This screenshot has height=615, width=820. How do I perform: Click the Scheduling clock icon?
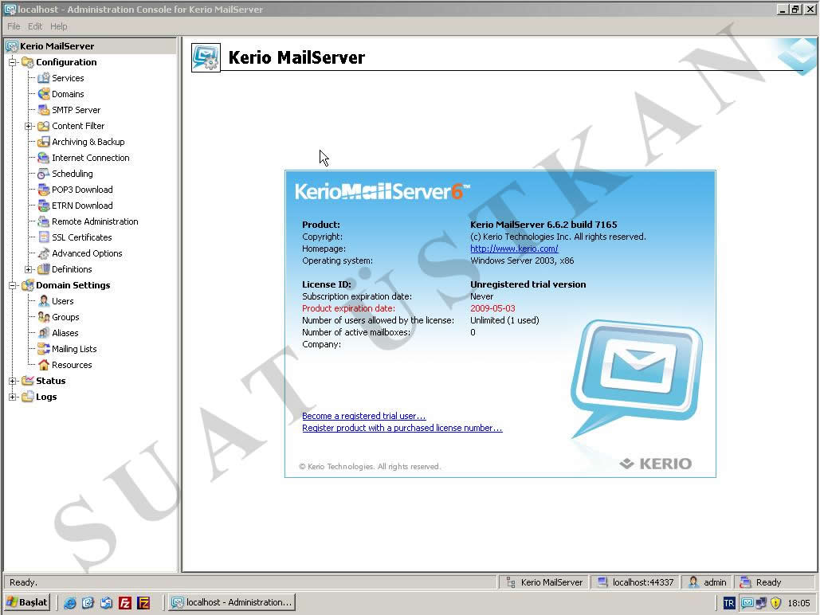(x=43, y=174)
